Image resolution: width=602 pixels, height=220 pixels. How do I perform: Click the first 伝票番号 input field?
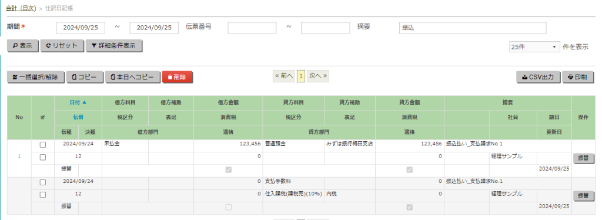tap(252, 28)
